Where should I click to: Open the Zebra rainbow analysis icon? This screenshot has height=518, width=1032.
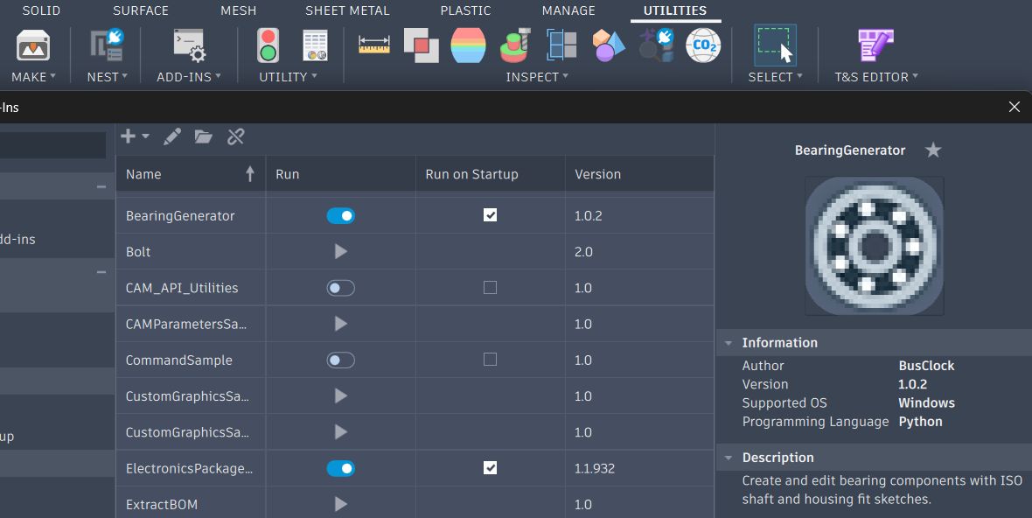click(468, 45)
